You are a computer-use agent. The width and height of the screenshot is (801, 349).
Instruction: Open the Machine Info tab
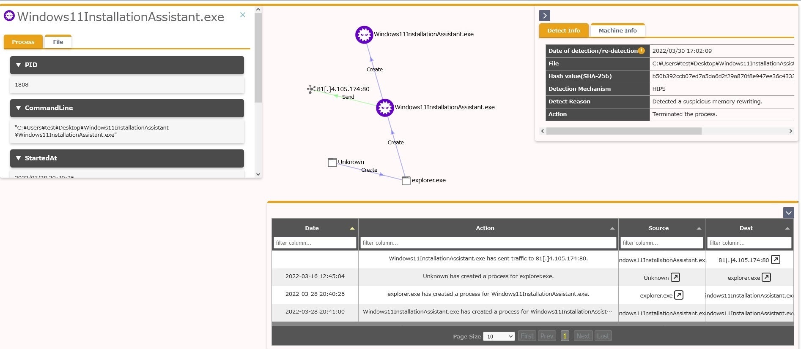[617, 30]
